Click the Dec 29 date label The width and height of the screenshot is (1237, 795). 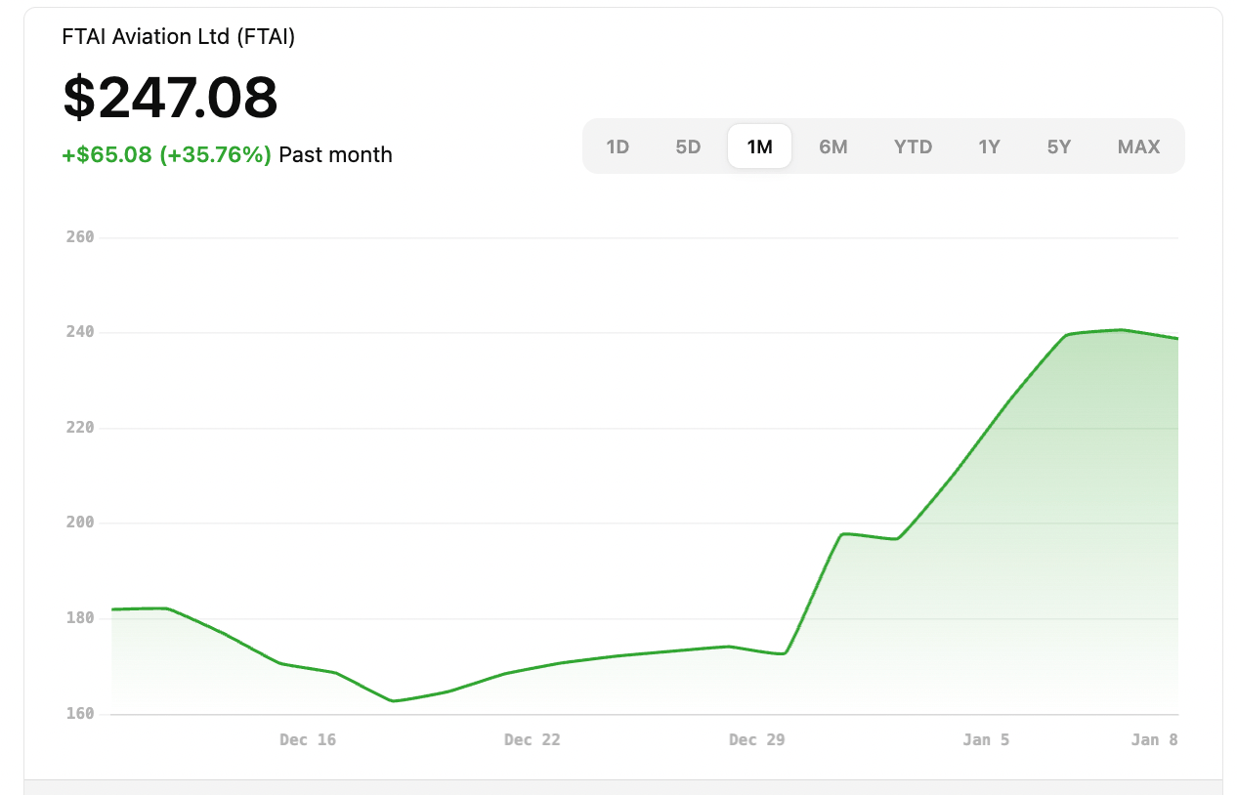(x=757, y=739)
